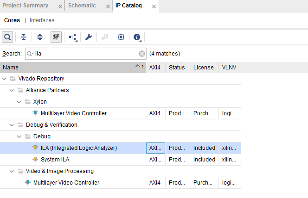
Task: Switch to the Project Summary tab
Action: point(26,6)
